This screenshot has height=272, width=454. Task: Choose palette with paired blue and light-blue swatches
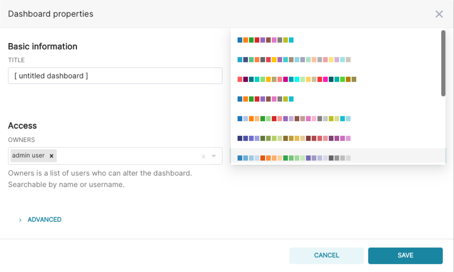click(294, 119)
